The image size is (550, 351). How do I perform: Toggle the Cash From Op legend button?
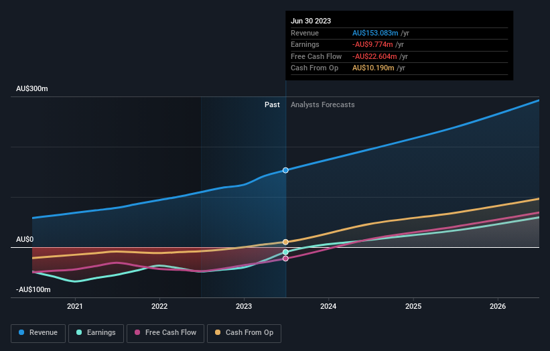point(244,333)
